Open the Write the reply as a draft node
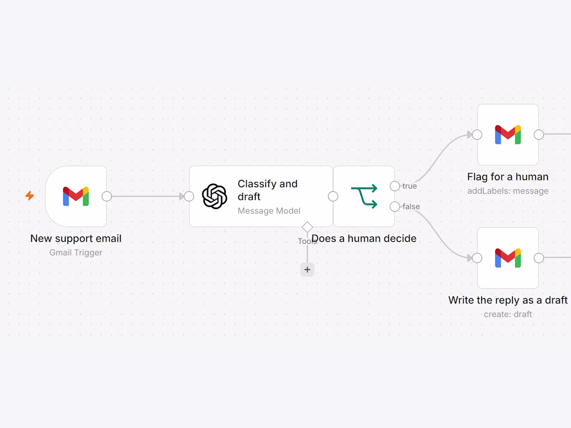571x428 pixels. [x=508, y=258]
